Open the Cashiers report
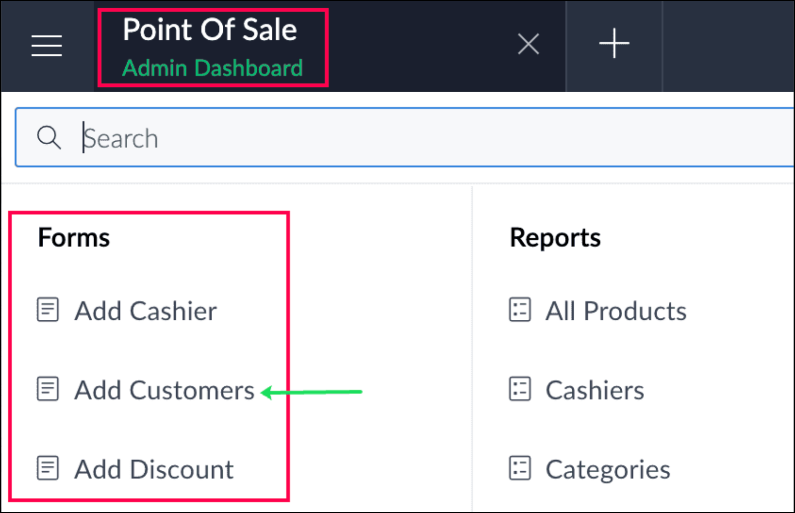Viewport: 795px width, 513px height. pyautogui.click(x=595, y=390)
